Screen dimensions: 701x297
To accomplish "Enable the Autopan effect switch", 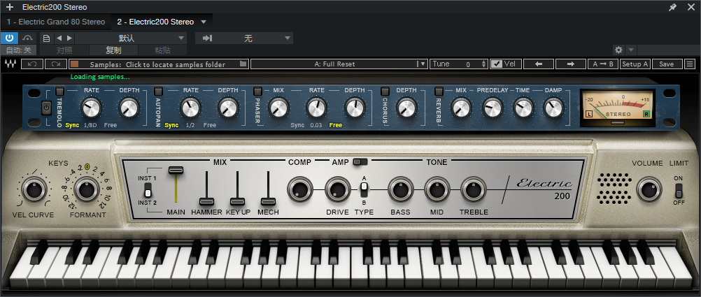I will (158, 91).
